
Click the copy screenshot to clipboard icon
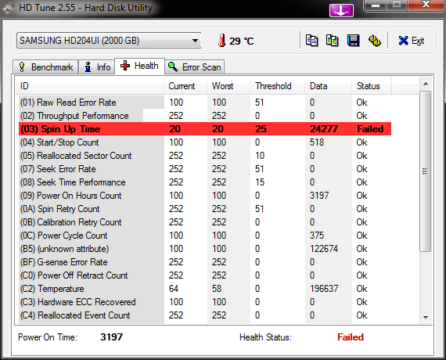[x=333, y=41]
